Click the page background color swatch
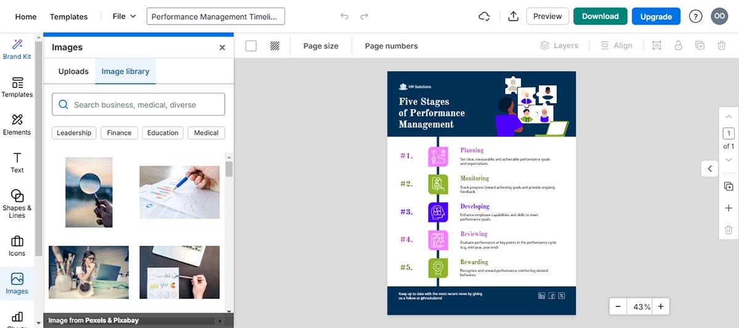 251,46
